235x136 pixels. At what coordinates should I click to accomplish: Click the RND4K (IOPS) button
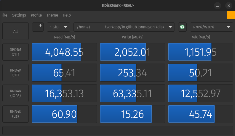[x=16, y=93]
